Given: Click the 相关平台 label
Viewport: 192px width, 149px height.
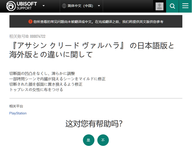Looking at the screenshot, I should click(16, 106).
